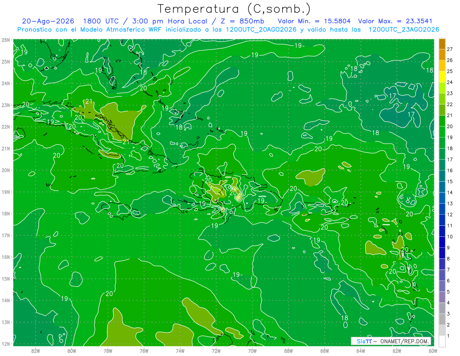The image size is (460, 356).
Task: Click longitude axis label "60W"
Action: point(433,351)
